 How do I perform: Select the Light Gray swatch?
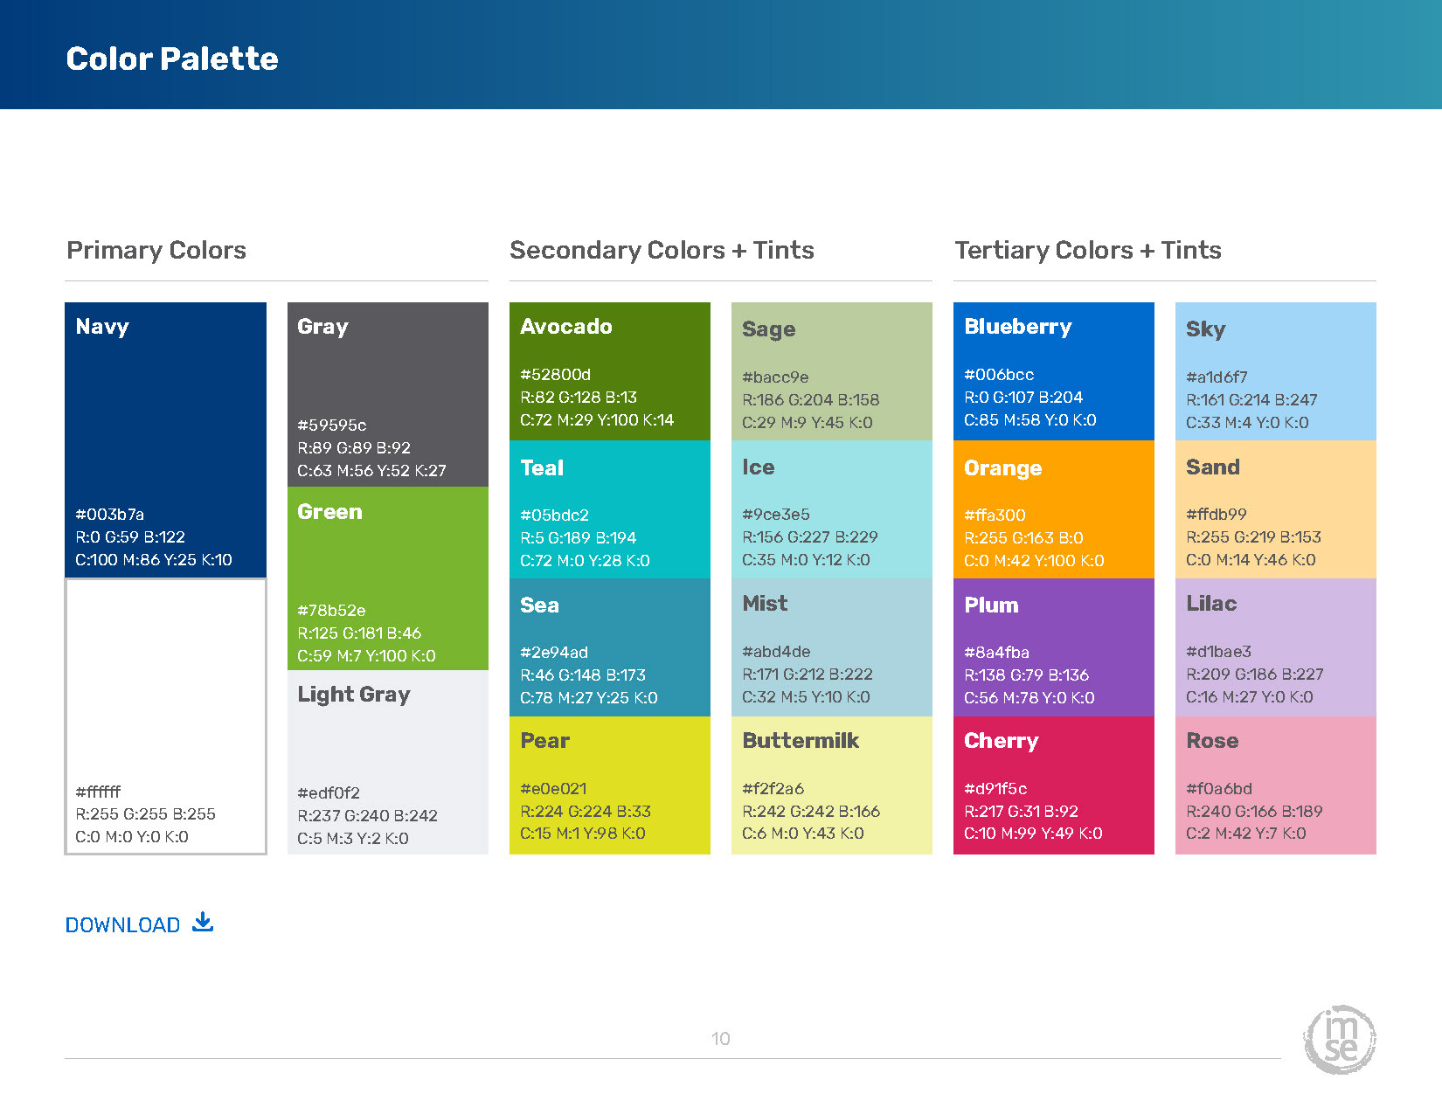387,762
